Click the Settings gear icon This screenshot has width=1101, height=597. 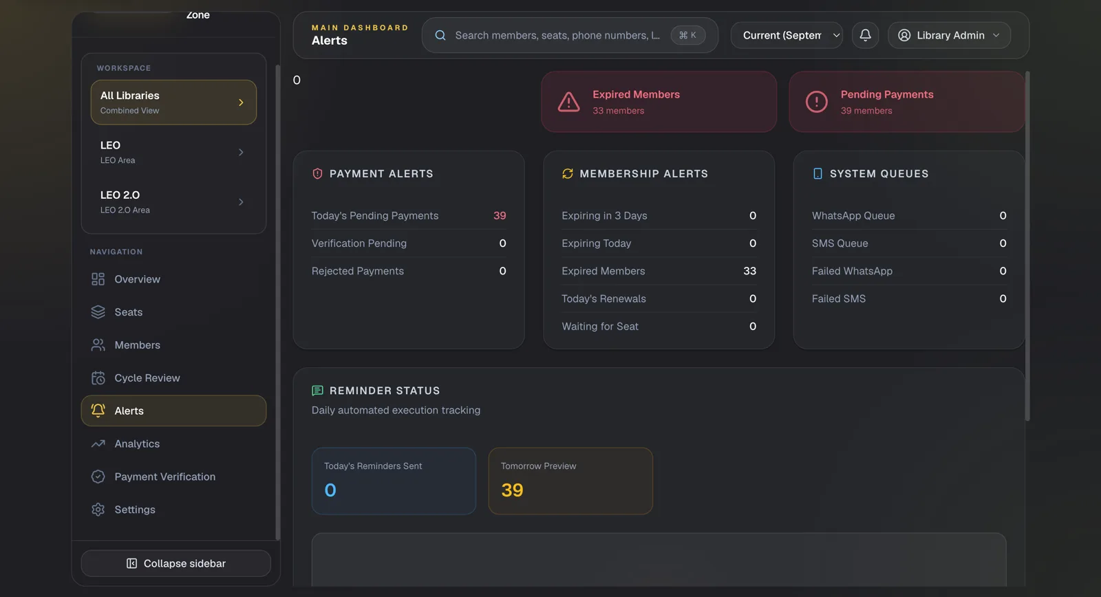(x=98, y=510)
